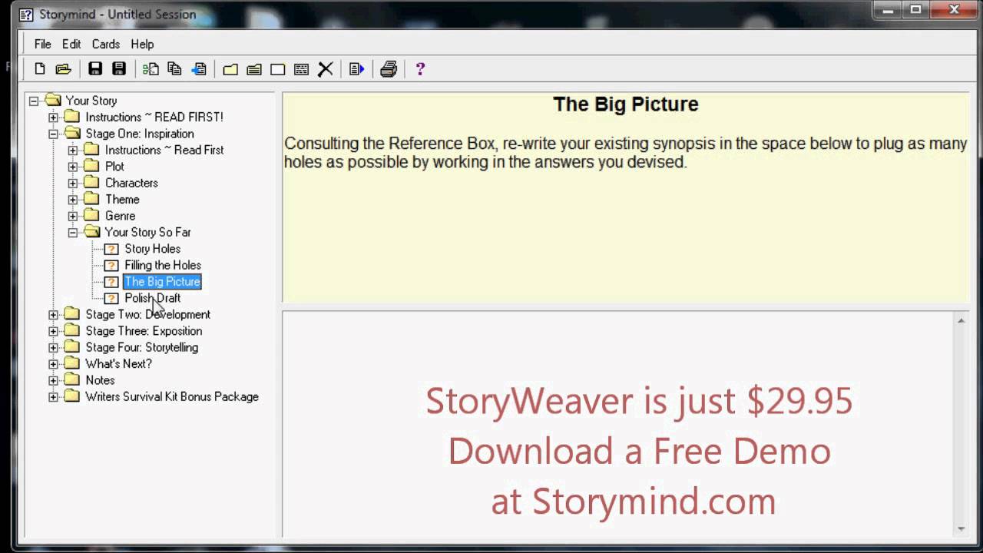Select Instructions ~ Read First under Stage One

coord(164,150)
